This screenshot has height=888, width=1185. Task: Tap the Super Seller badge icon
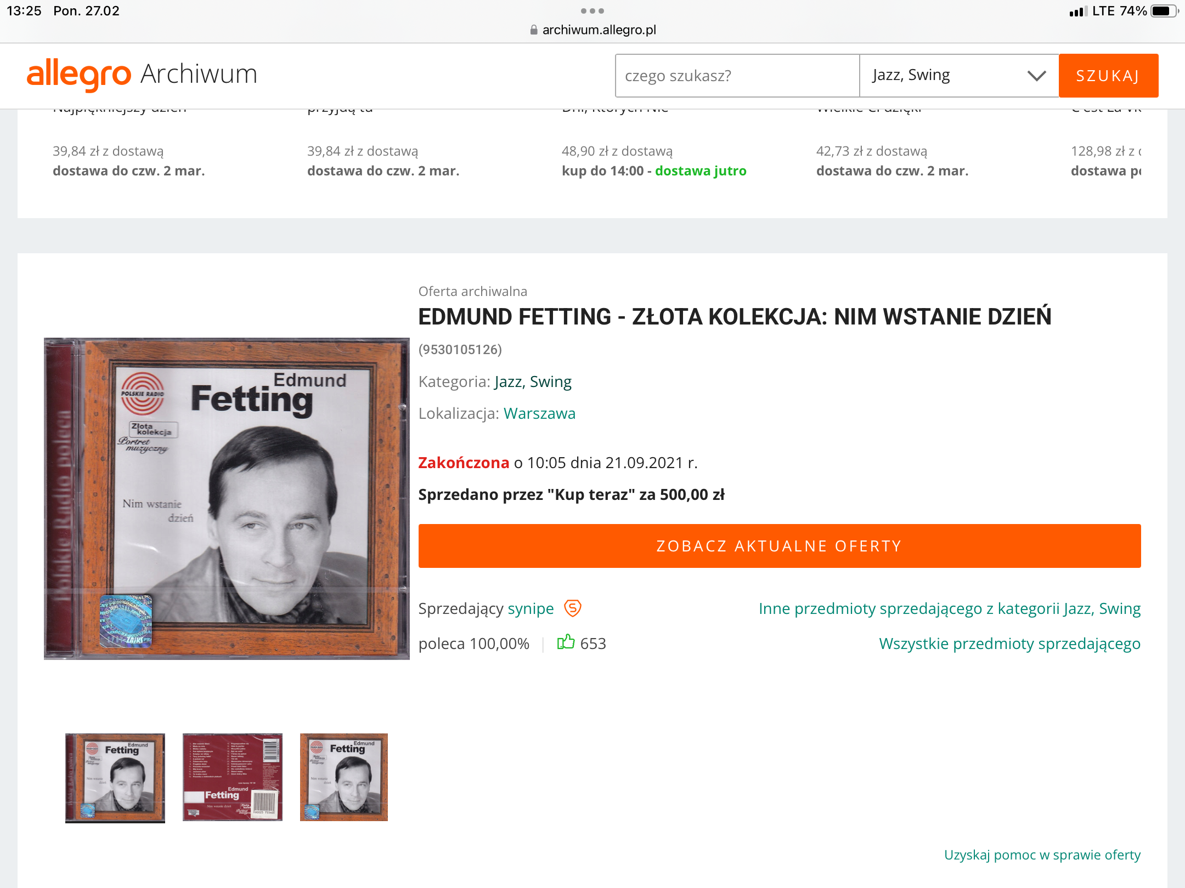[573, 608]
